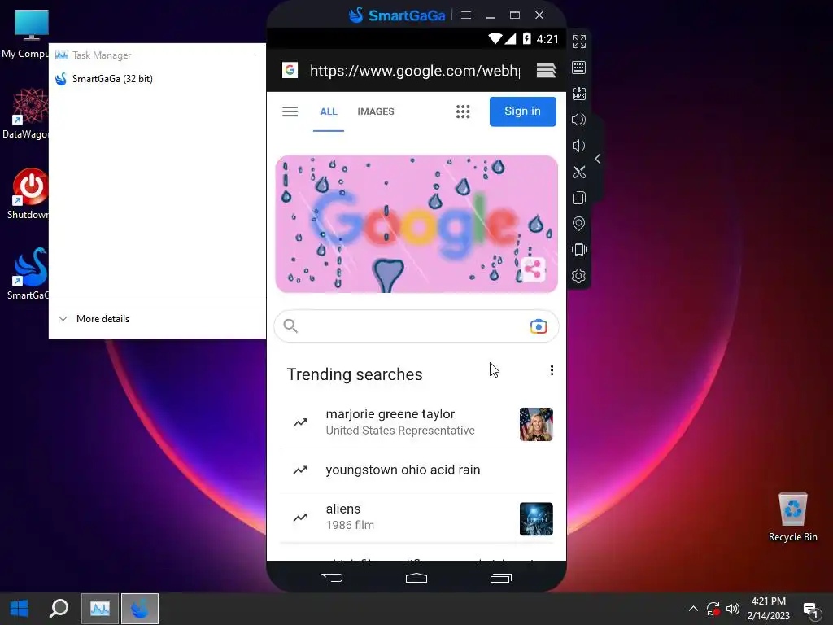
Task: Open the taskbar volume icon
Action: click(x=733, y=609)
